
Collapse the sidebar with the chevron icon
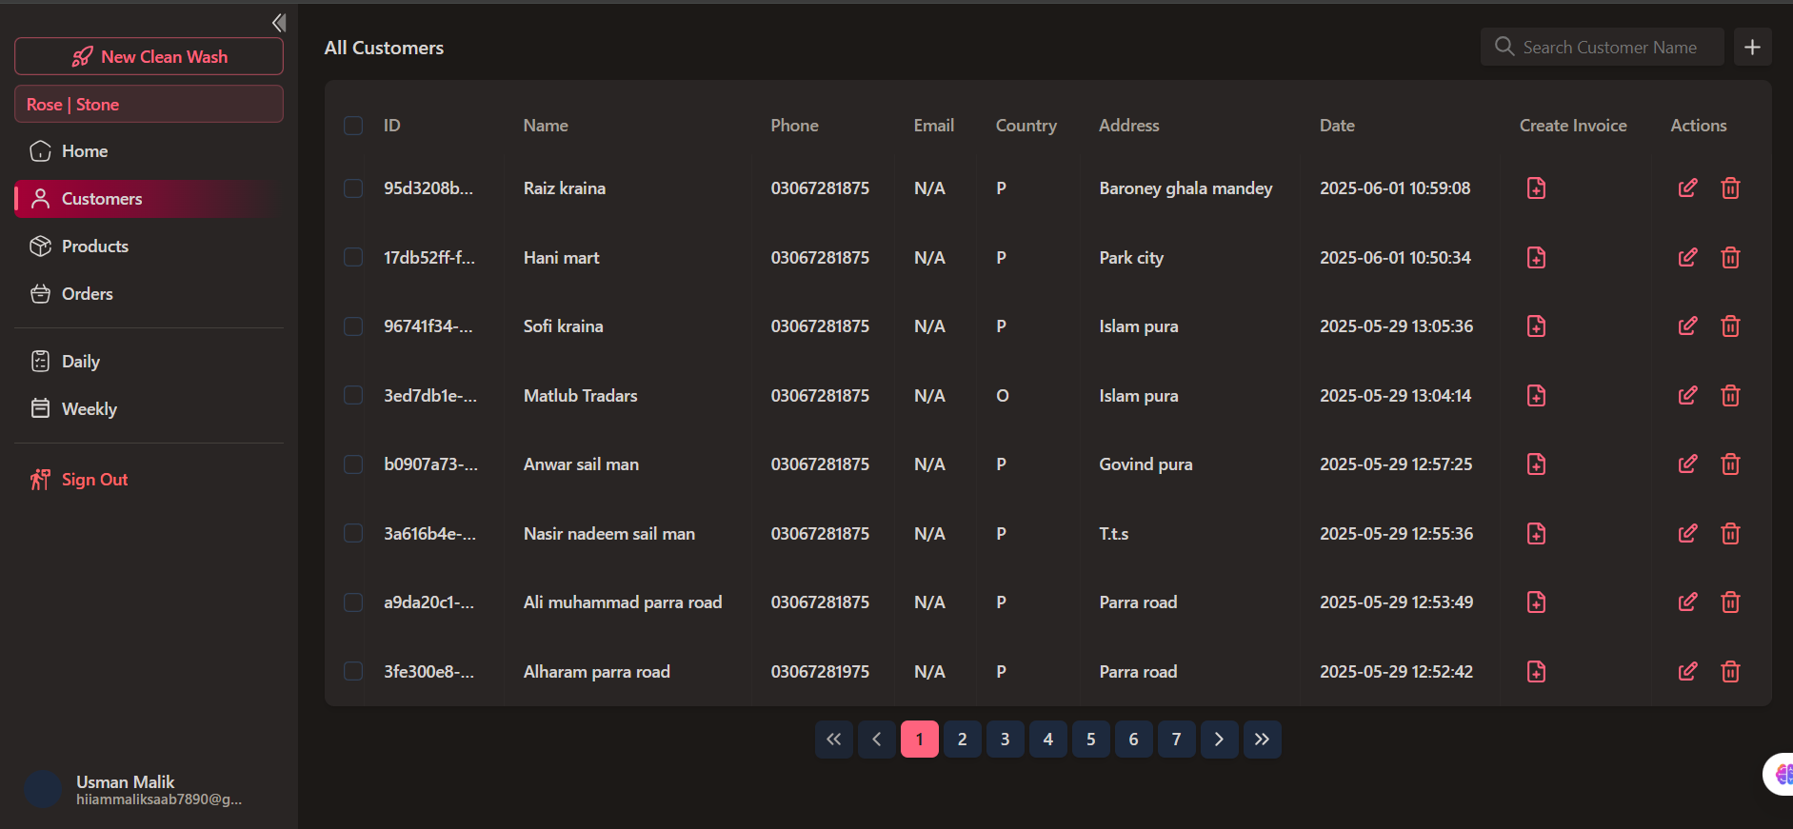[x=279, y=22]
